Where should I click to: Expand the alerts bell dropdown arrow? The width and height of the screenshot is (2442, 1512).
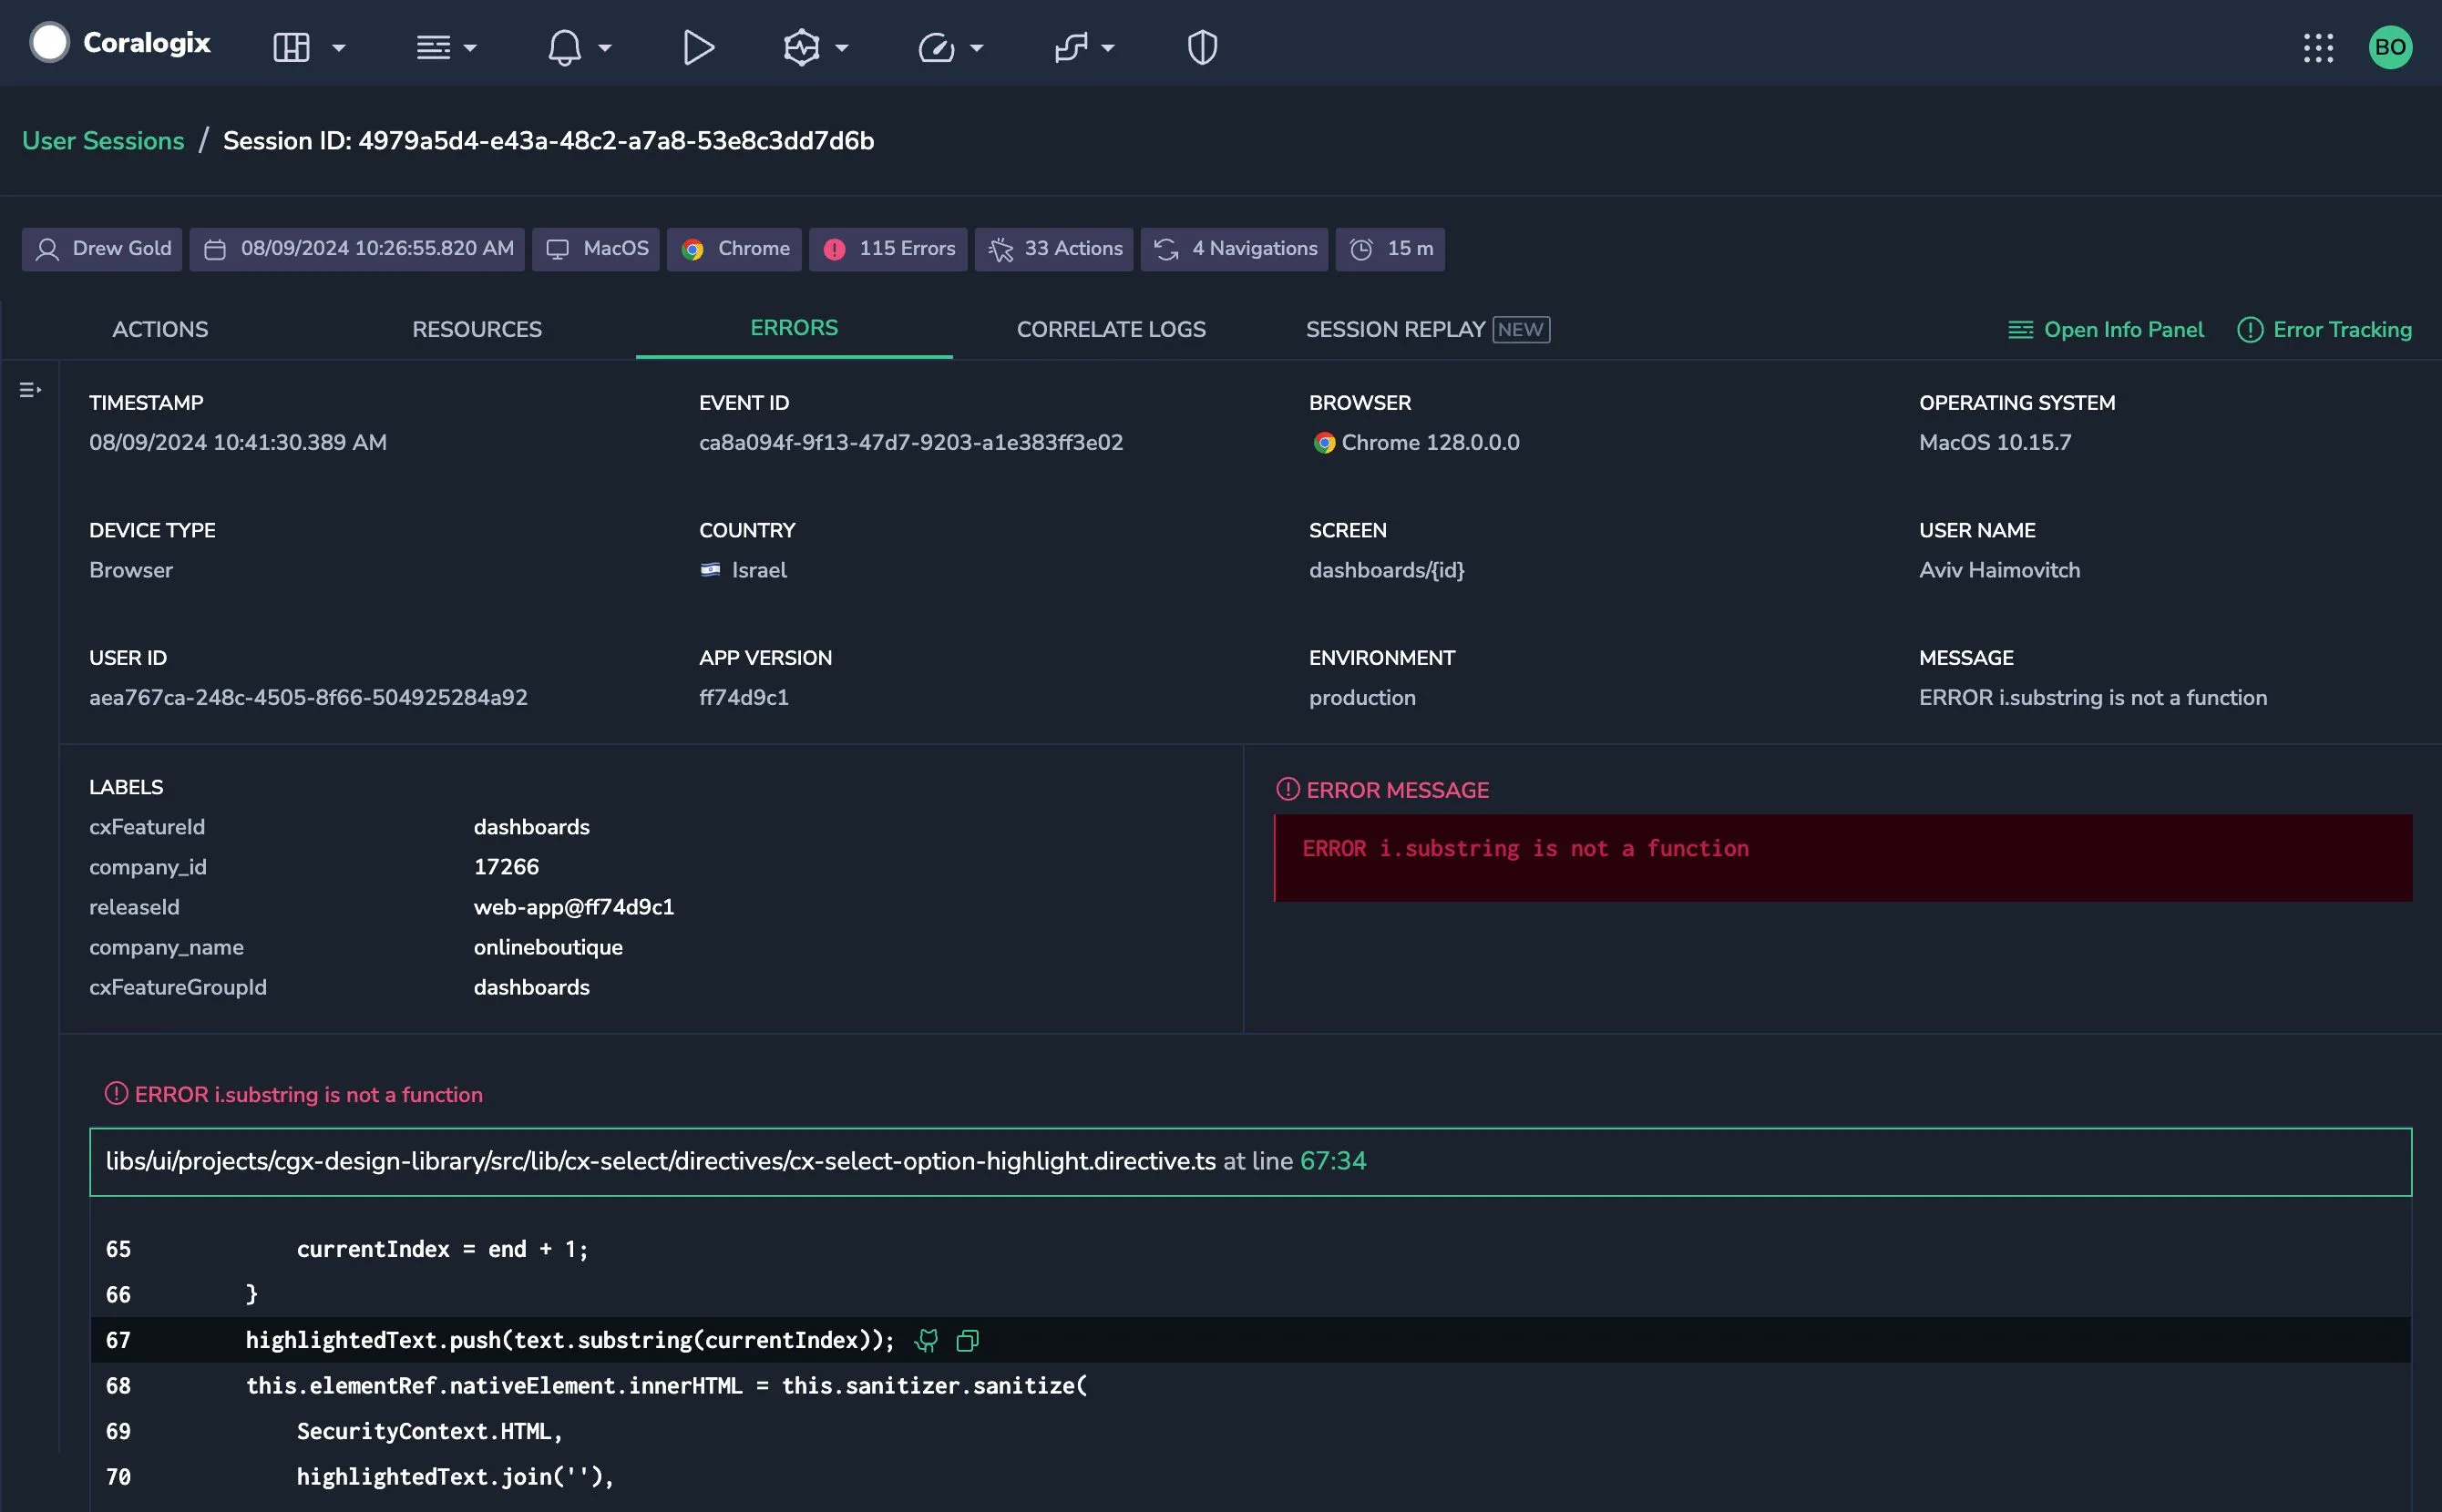pos(604,48)
